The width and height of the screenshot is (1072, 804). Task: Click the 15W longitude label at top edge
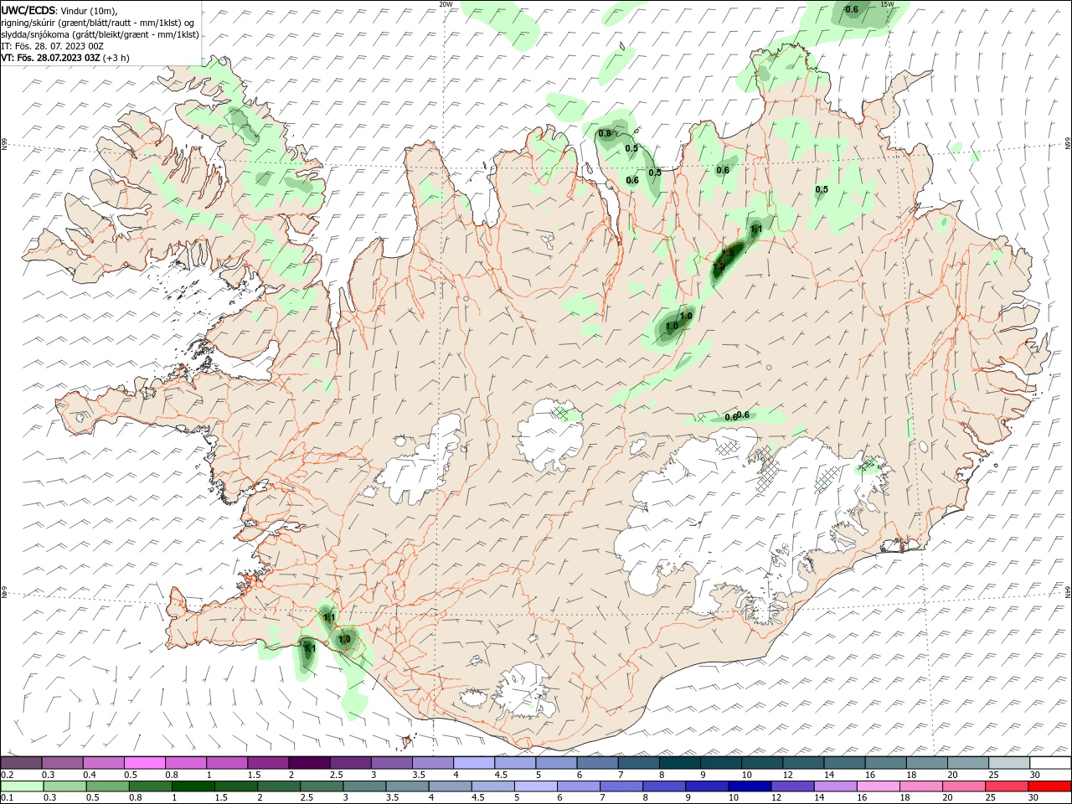(x=888, y=4)
